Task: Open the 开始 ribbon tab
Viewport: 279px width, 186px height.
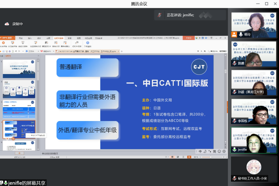Action: (x=21, y=38)
